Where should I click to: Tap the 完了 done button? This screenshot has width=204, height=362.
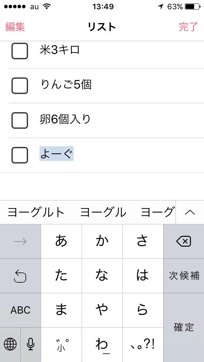[x=188, y=27]
